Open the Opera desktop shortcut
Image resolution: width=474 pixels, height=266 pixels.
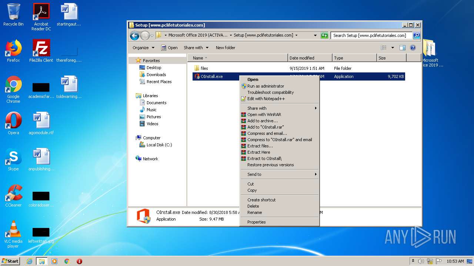coord(13,123)
